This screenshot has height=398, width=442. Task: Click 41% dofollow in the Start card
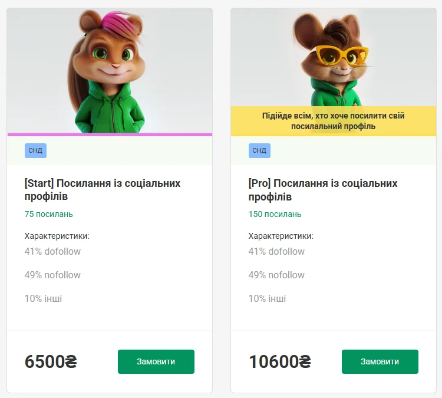pos(52,251)
